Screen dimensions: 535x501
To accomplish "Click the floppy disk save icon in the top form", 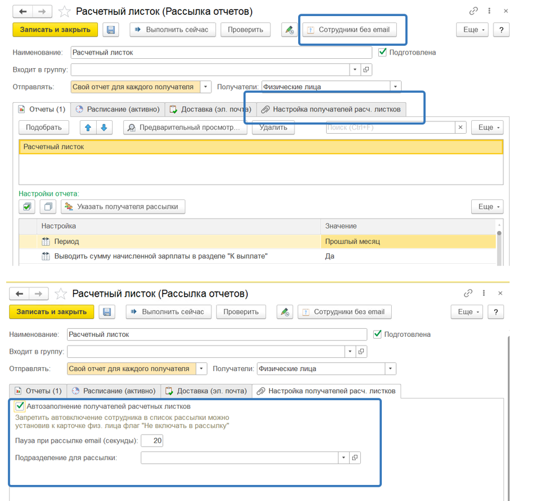I will pos(110,30).
